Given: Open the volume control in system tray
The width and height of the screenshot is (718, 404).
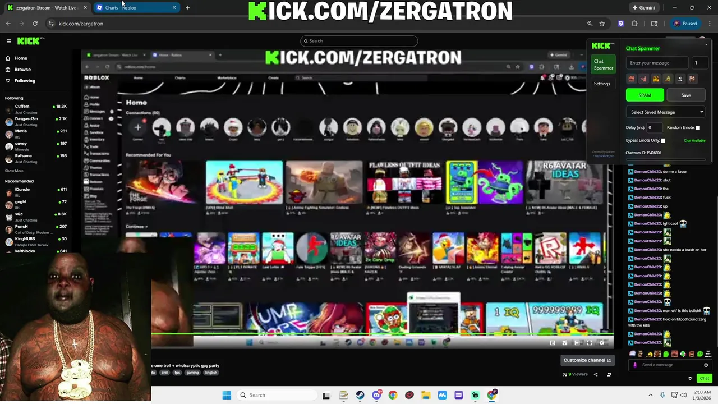Looking at the screenshot, I should [683, 395].
